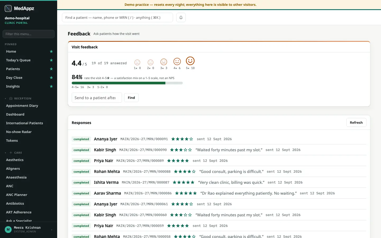The image size is (381, 238).
Task: Toggle the Patients pin star
Action: pos(51,69)
